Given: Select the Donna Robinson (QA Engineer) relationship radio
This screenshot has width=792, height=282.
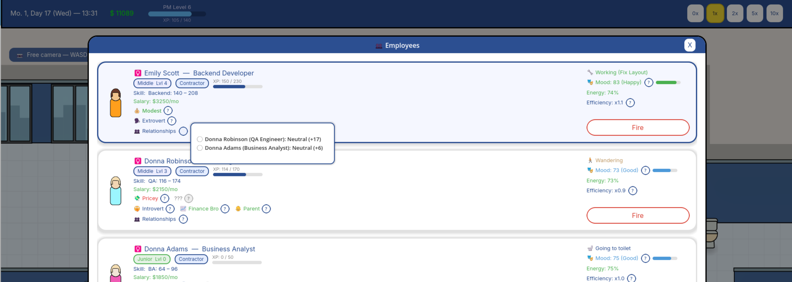Looking at the screenshot, I should [200, 140].
